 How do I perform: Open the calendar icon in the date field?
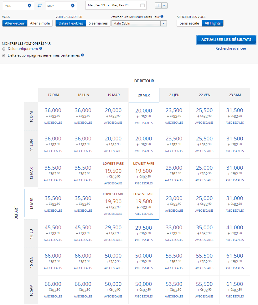click(142, 5)
